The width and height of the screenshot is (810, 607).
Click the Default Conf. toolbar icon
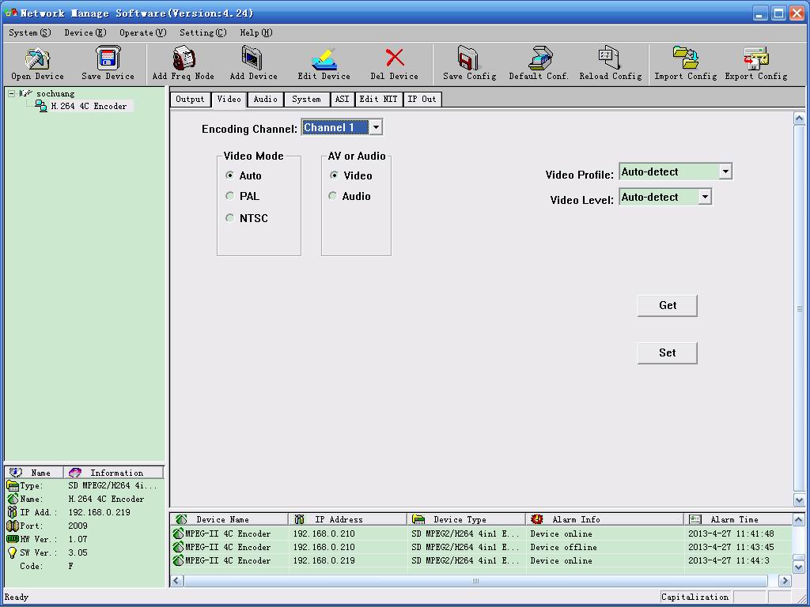click(x=540, y=58)
